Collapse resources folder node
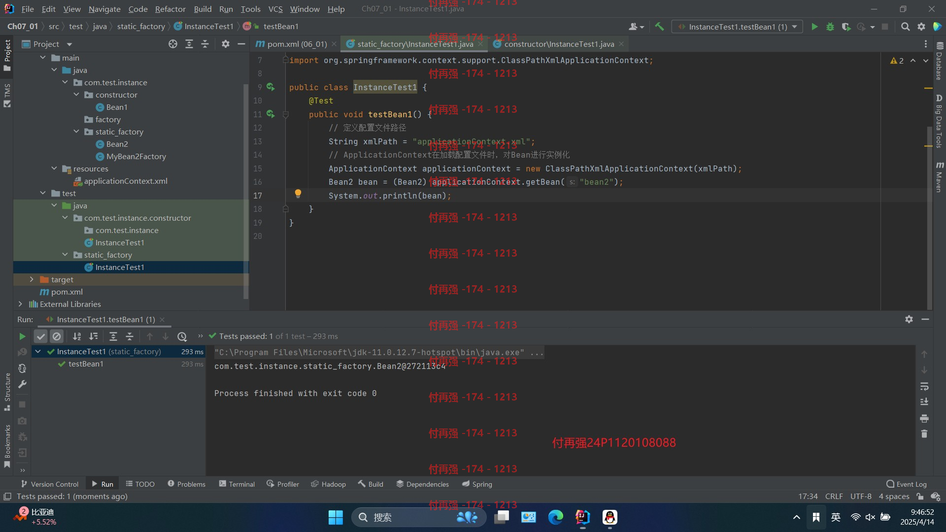 [x=54, y=168]
